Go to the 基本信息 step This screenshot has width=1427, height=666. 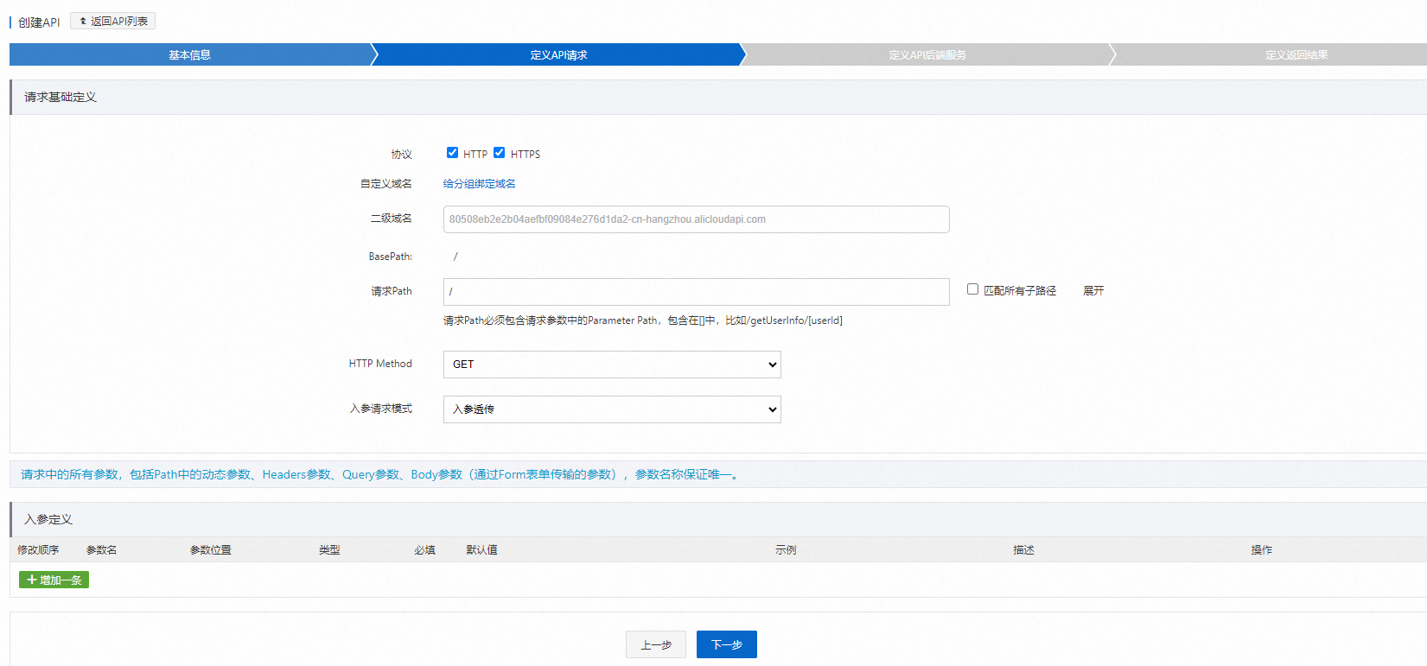pos(190,54)
